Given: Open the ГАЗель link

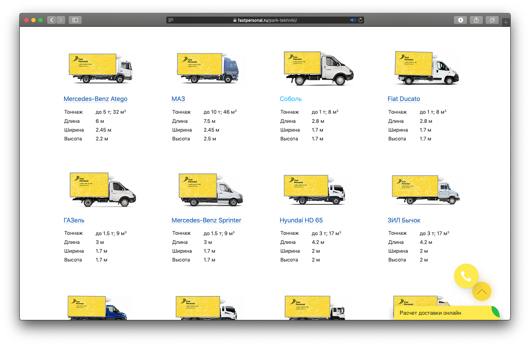Looking at the screenshot, I should coord(74,220).
